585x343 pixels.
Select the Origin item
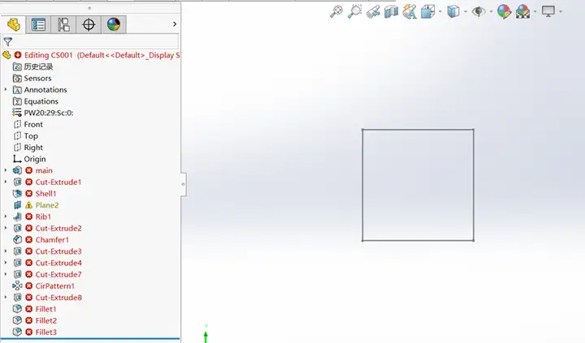click(x=35, y=159)
